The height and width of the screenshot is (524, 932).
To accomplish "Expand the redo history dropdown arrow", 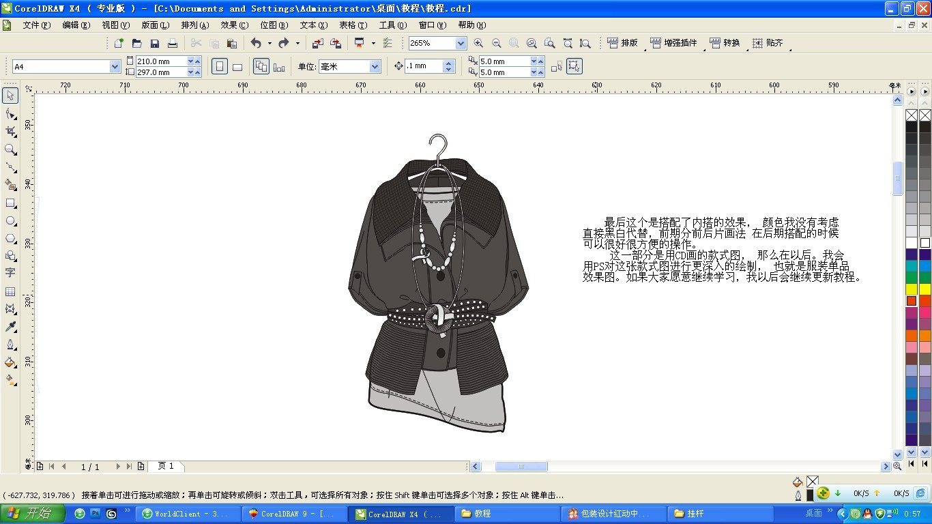I will point(297,43).
